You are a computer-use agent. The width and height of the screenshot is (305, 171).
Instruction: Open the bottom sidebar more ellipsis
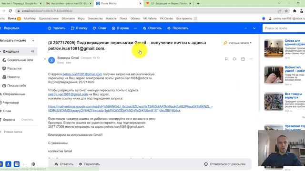coord(25,164)
